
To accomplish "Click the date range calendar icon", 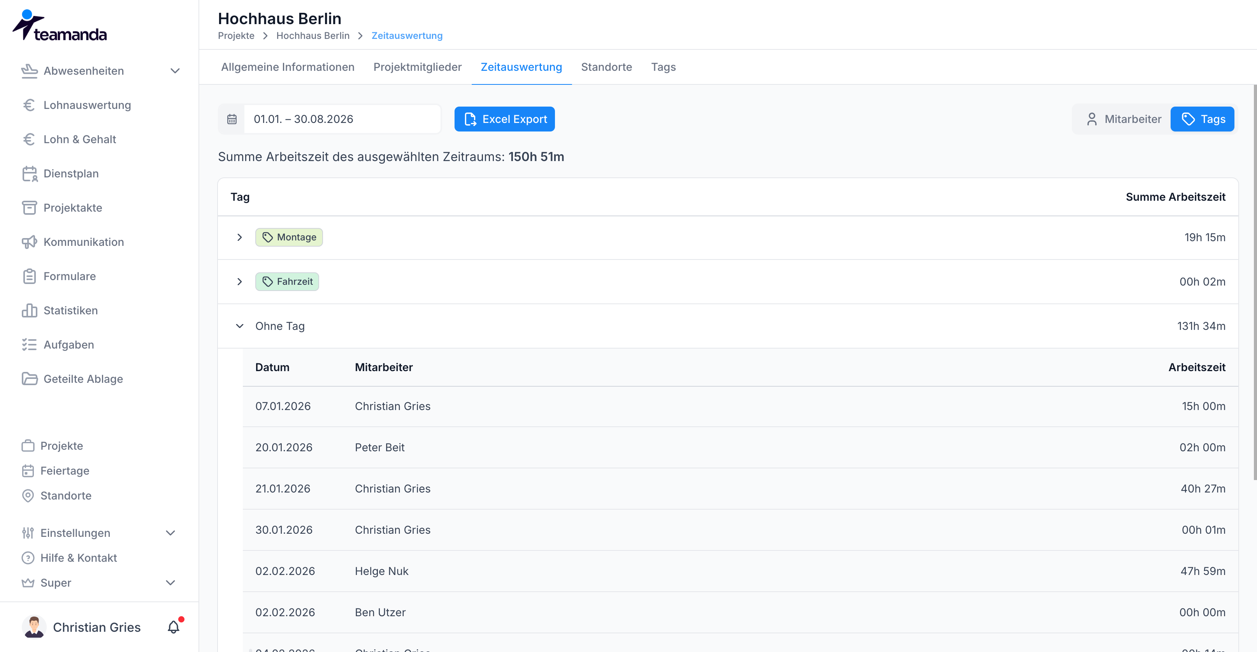I will [232, 119].
